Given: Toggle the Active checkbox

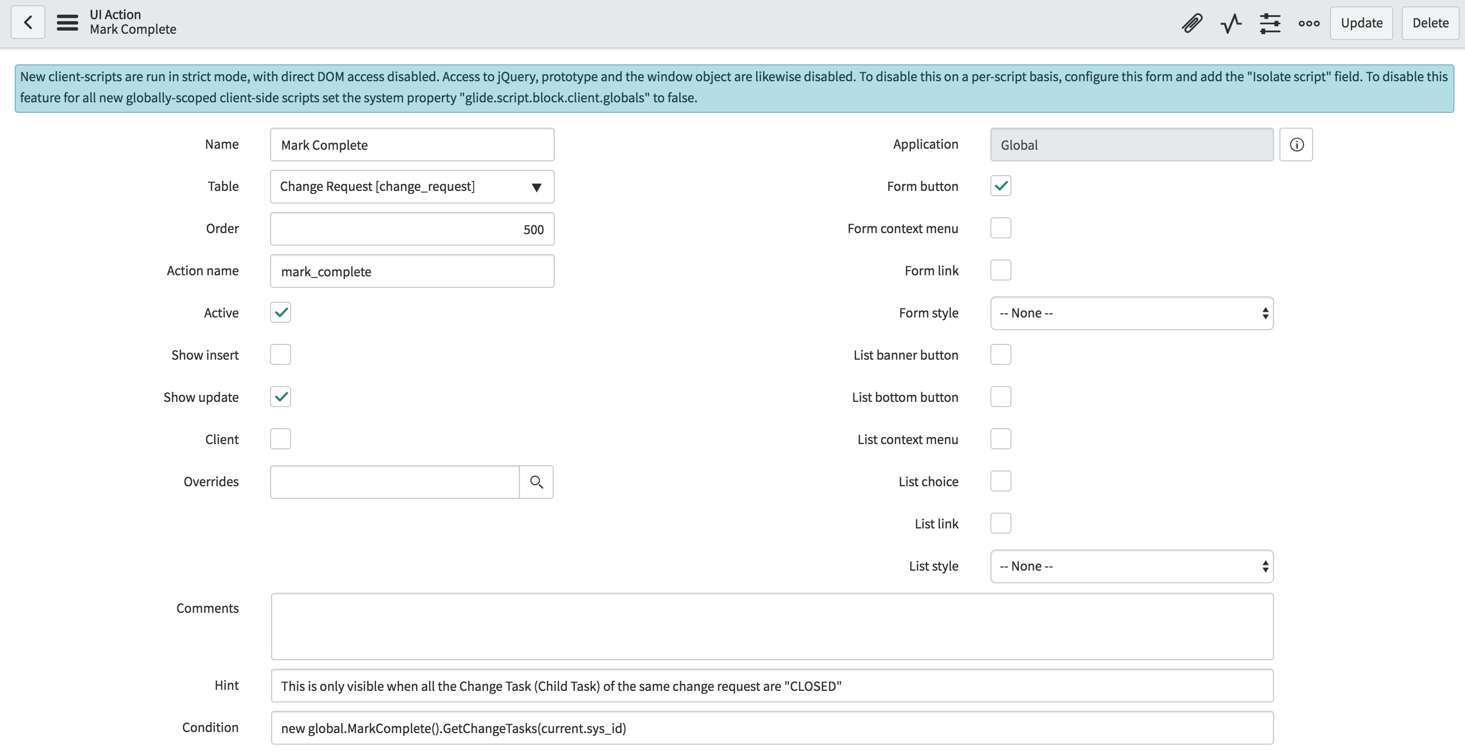Looking at the screenshot, I should coord(281,312).
